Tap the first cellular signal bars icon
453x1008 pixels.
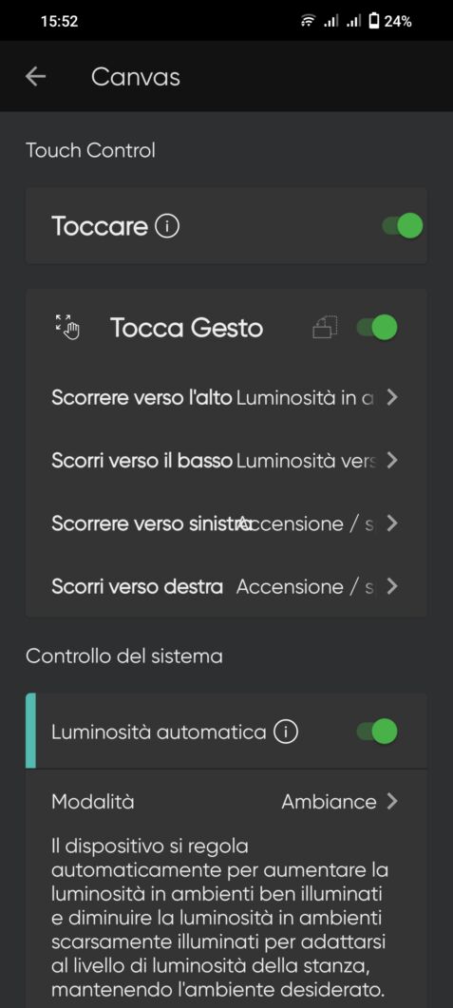pyautogui.click(x=330, y=21)
